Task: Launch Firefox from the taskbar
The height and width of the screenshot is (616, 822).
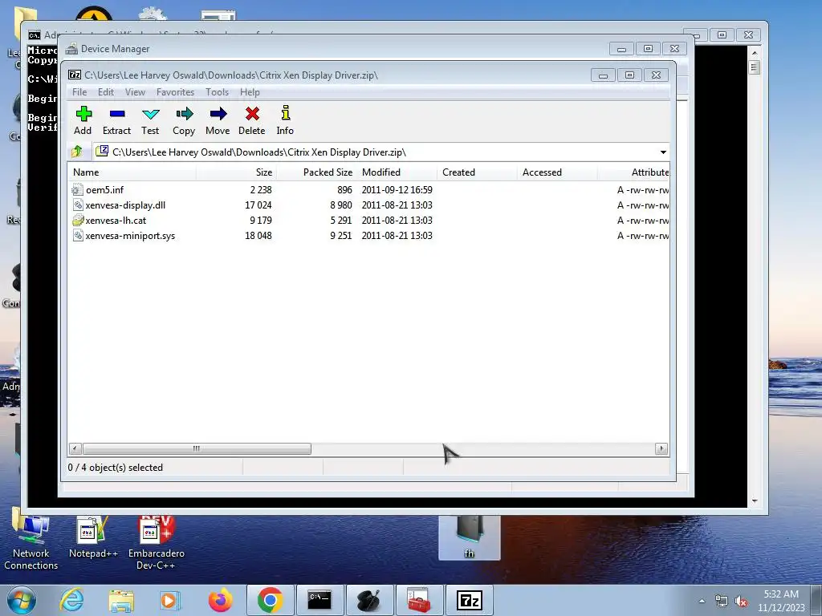Action: point(220,600)
